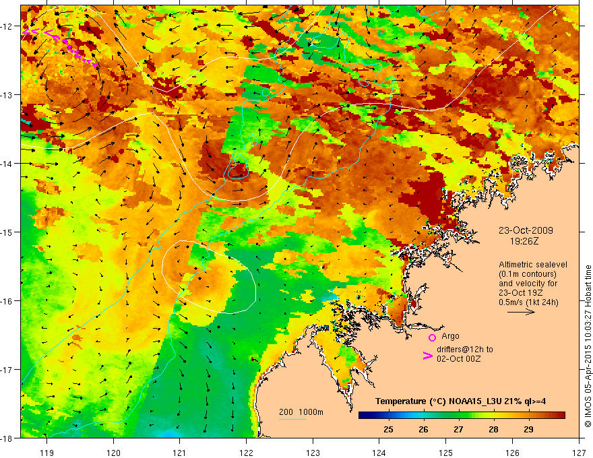Click the temperature color bar
The width and height of the screenshot is (593, 458).
tap(462, 415)
